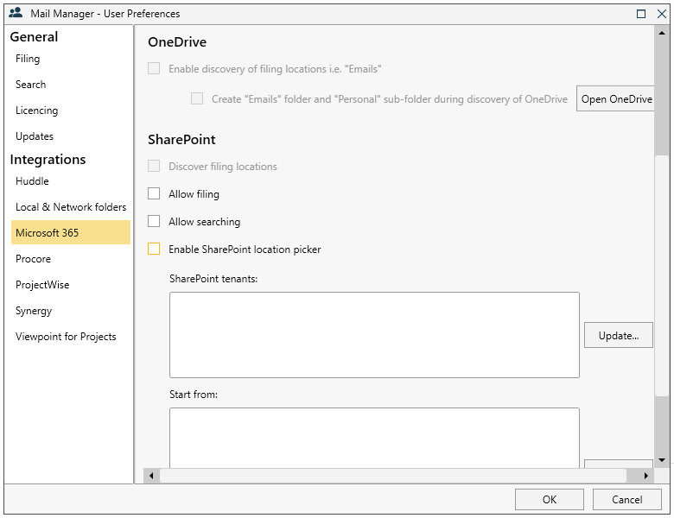Click the horizontal scrollbar right arrow
This screenshot has width=674, height=518.
(x=645, y=476)
